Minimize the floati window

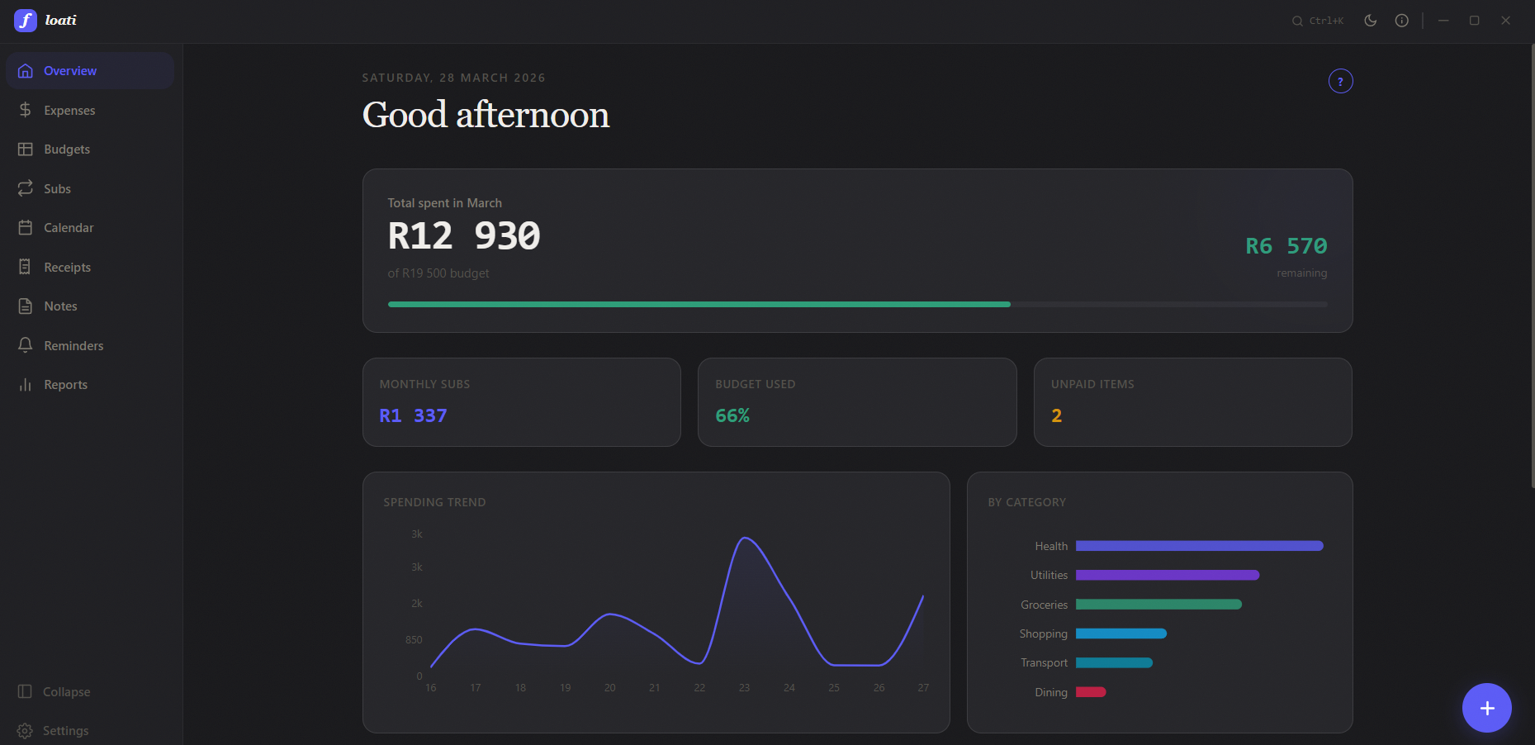coord(1443,21)
